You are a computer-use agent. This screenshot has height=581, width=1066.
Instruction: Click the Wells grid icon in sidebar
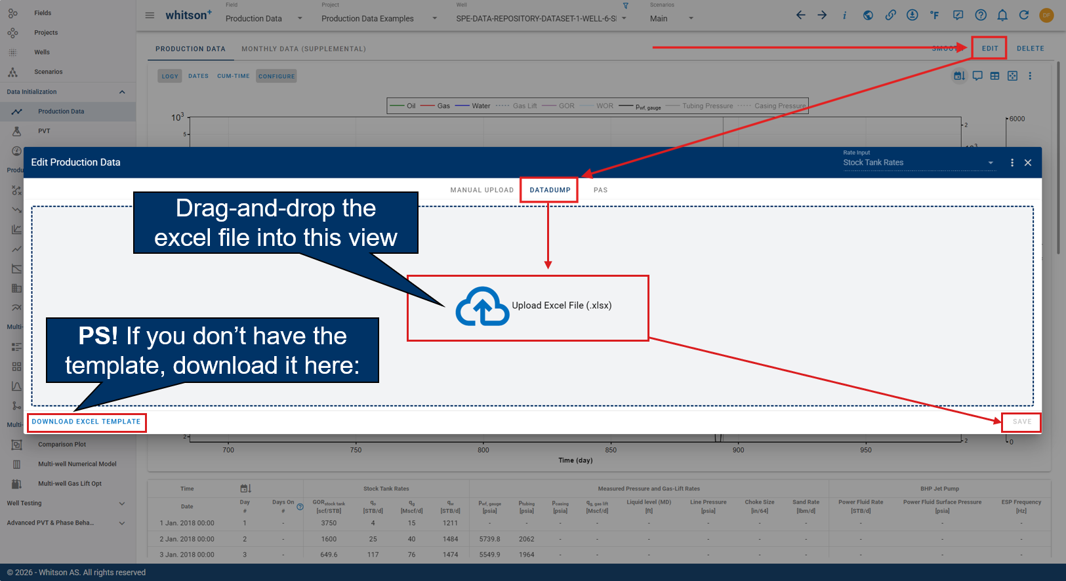pos(12,52)
